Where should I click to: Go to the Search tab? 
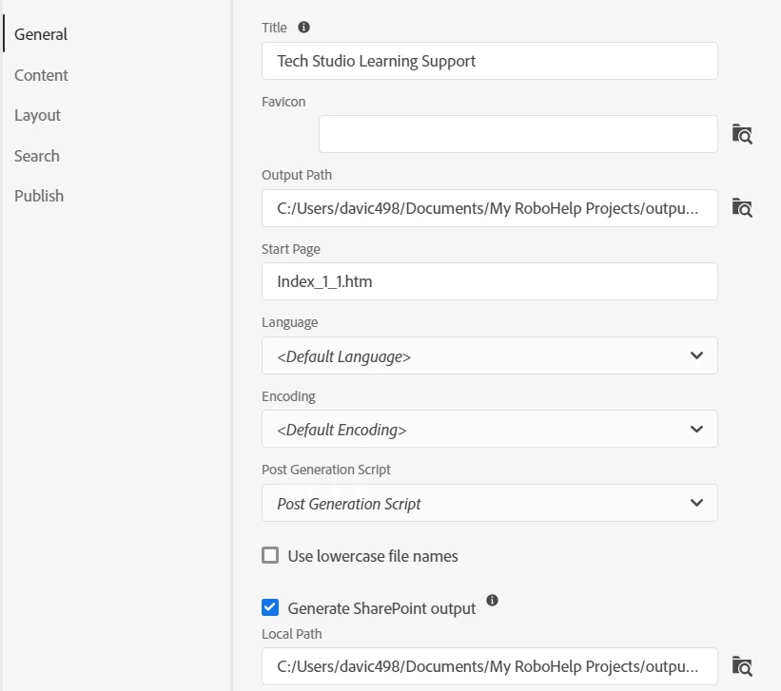tap(37, 156)
